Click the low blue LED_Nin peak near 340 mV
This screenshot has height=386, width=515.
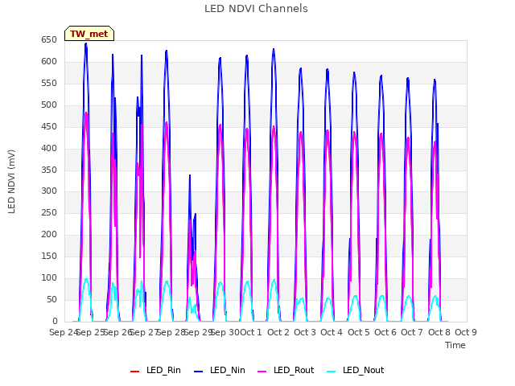tap(190, 175)
